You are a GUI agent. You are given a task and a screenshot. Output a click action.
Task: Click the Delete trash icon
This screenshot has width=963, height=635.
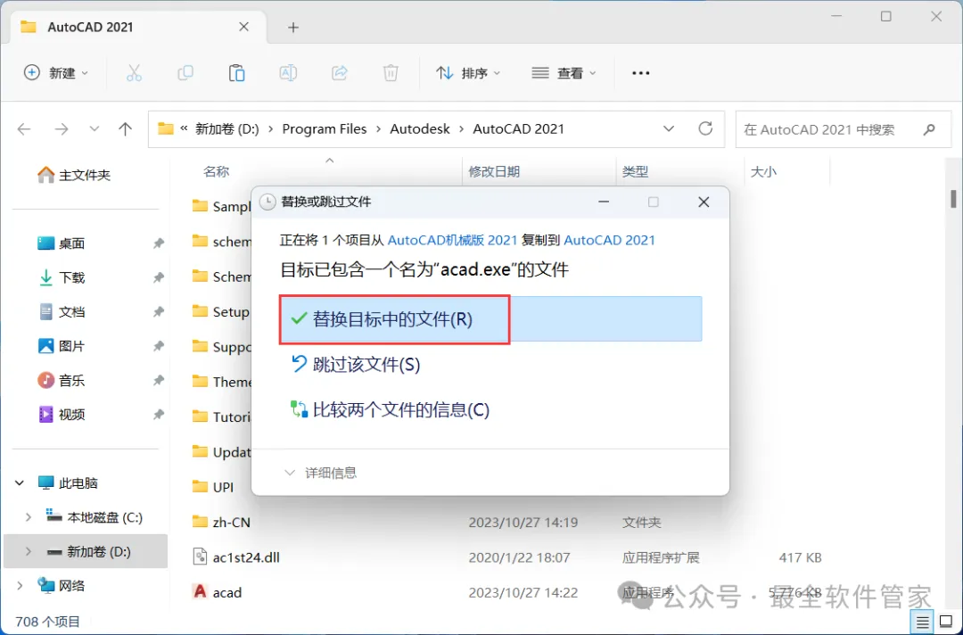[391, 73]
